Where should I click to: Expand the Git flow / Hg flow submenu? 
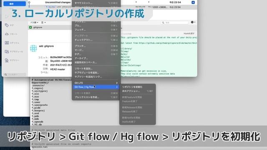point(96,87)
